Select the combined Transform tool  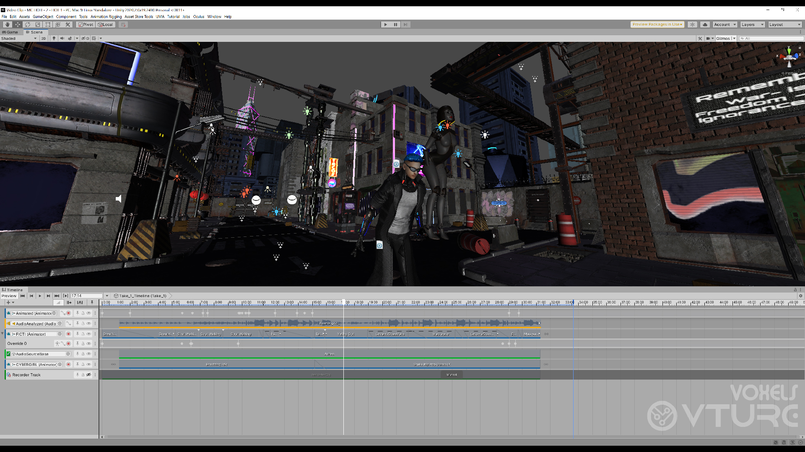point(58,25)
